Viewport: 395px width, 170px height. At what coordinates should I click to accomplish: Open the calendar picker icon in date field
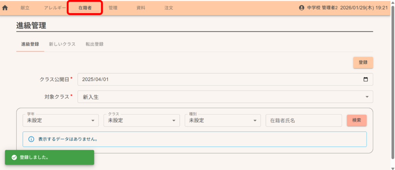(x=366, y=79)
